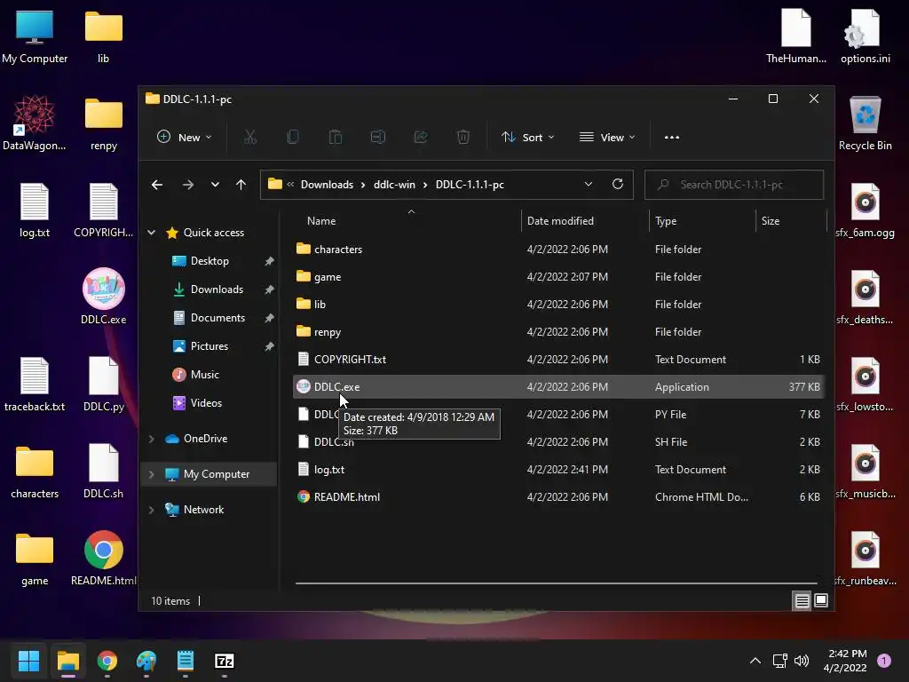This screenshot has height=682, width=909.
Task: Switch to large thumbnails view icon
Action: pyautogui.click(x=821, y=601)
